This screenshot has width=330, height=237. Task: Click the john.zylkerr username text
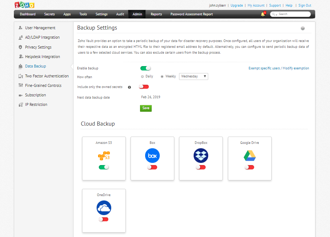click(x=217, y=5)
